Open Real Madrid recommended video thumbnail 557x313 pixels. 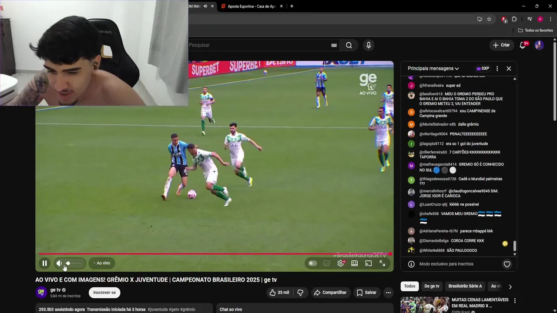coord(425,305)
